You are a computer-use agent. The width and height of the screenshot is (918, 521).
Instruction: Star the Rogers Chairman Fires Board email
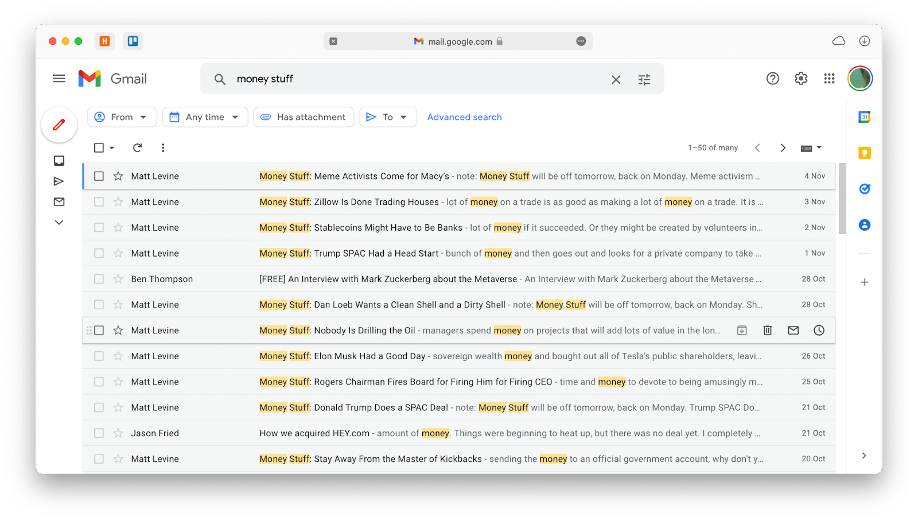118,382
